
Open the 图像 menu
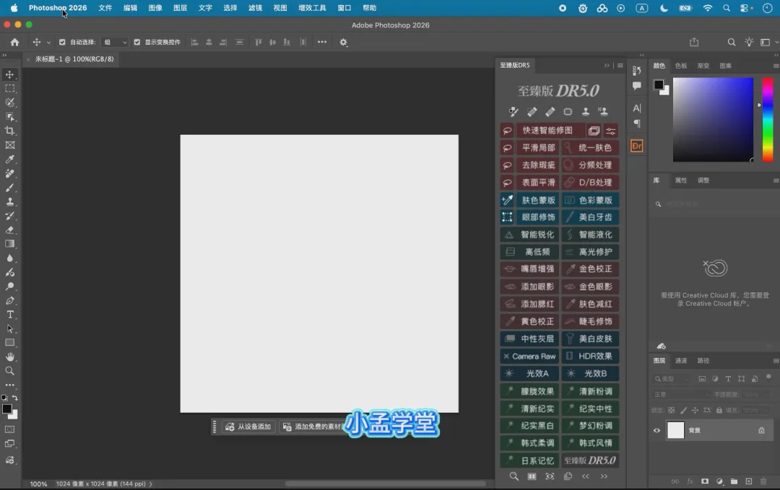[x=155, y=8]
